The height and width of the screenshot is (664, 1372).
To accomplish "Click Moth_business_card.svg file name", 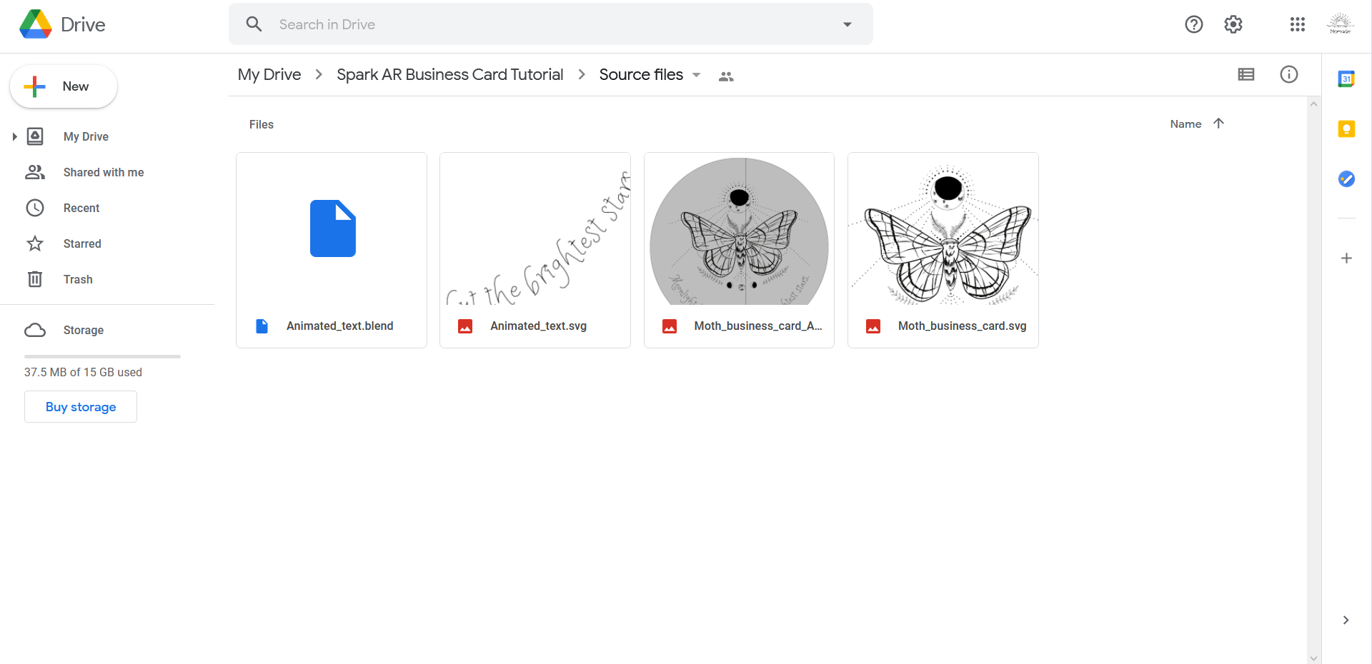I will pyautogui.click(x=963, y=326).
